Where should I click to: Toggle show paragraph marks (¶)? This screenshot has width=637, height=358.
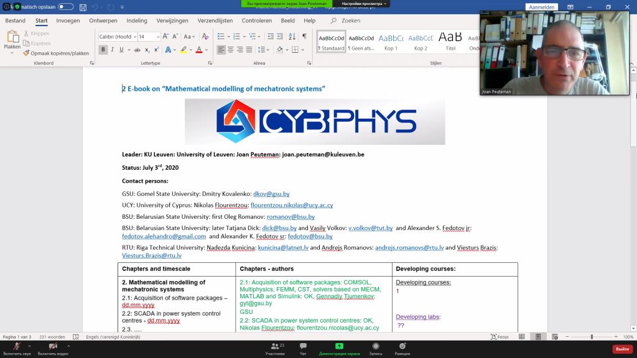click(304, 37)
